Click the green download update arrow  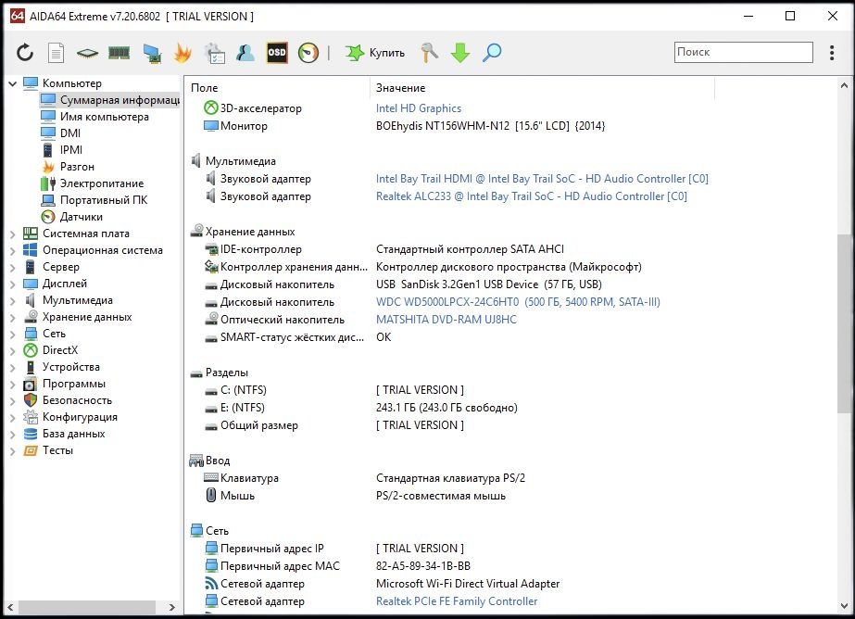click(x=460, y=53)
